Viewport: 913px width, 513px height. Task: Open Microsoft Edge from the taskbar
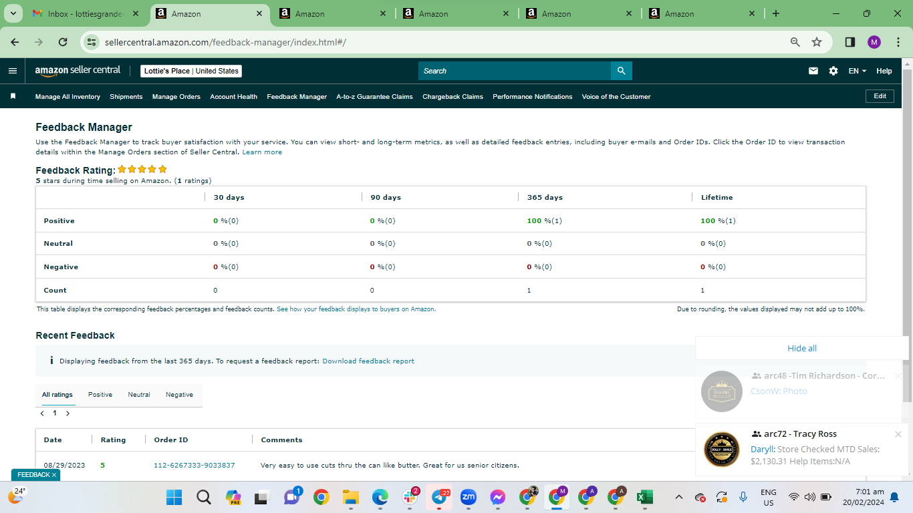380,497
